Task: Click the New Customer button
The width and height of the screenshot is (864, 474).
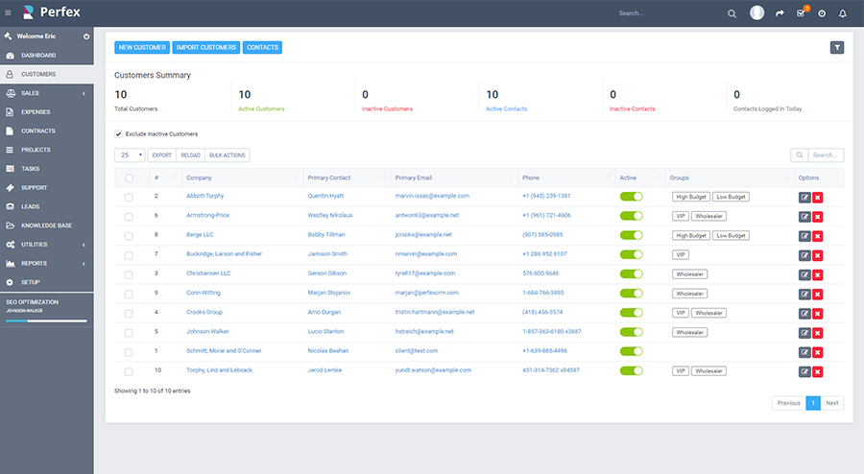Action: (x=142, y=47)
